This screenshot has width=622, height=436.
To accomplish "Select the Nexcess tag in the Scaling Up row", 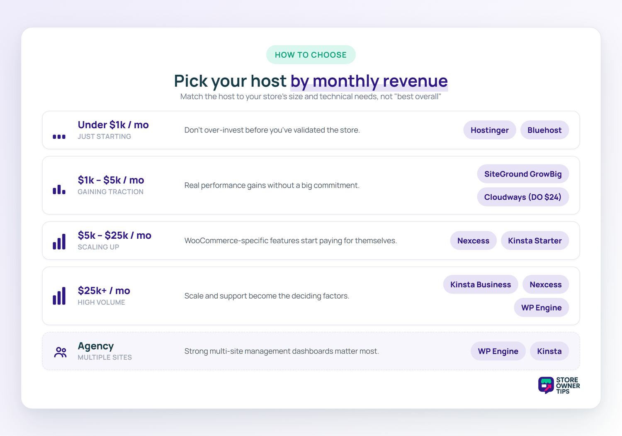I will click(473, 240).
